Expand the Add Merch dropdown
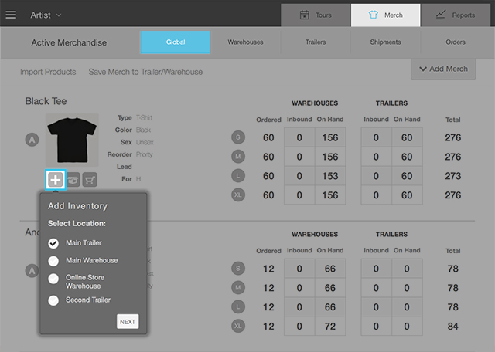 coord(443,69)
